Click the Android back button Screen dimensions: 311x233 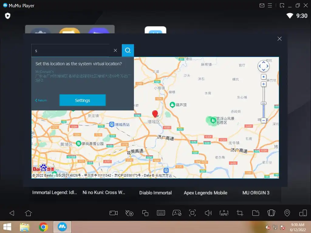coord(12,213)
